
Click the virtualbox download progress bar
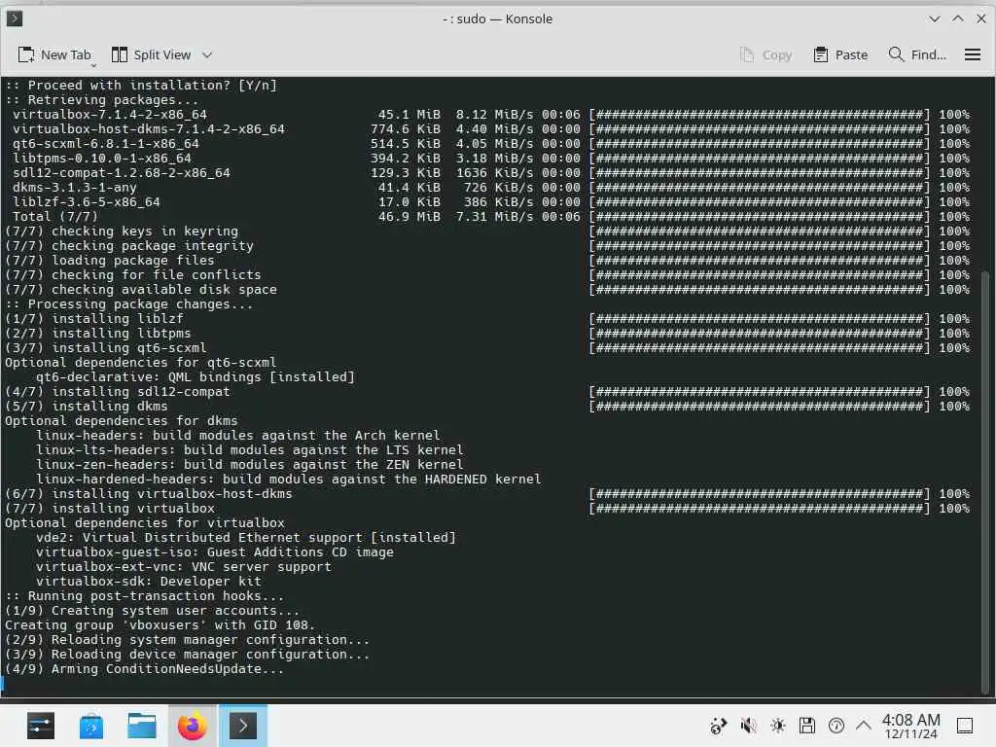[x=759, y=115]
